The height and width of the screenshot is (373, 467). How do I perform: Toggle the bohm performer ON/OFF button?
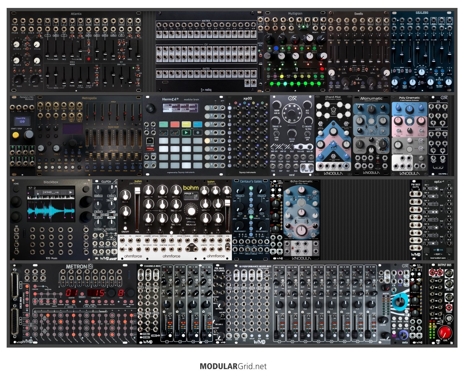126,228
